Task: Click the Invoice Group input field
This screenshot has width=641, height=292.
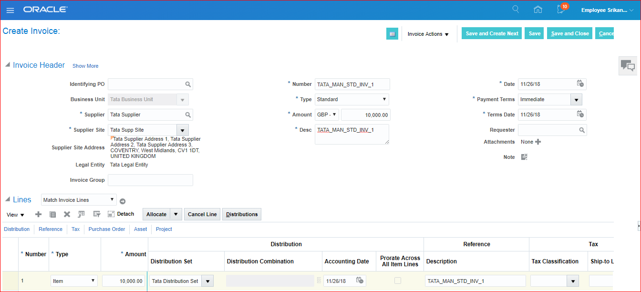Action: 150,180
